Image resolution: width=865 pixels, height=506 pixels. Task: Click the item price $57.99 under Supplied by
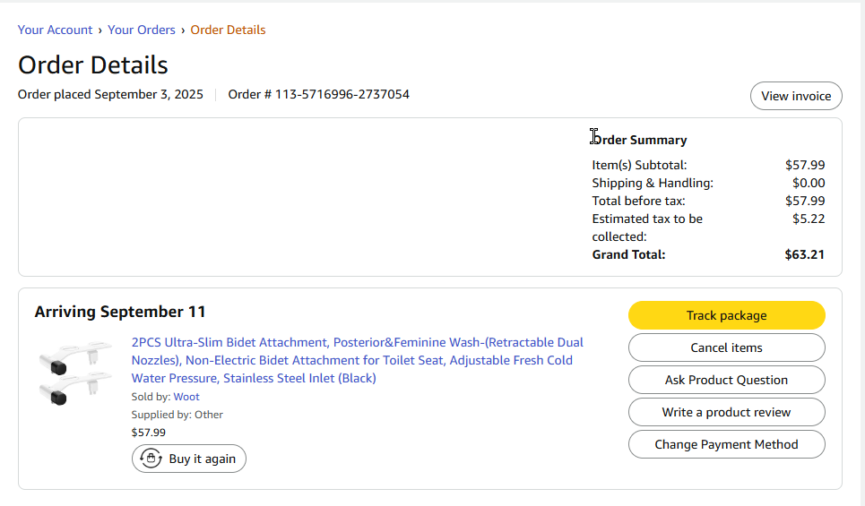[149, 433]
